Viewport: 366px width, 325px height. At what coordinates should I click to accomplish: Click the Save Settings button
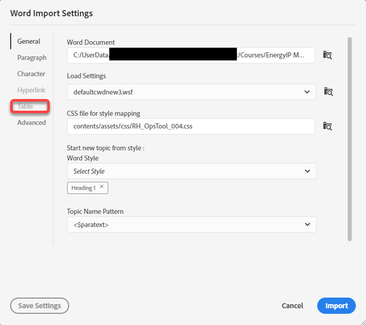tap(40, 306)
